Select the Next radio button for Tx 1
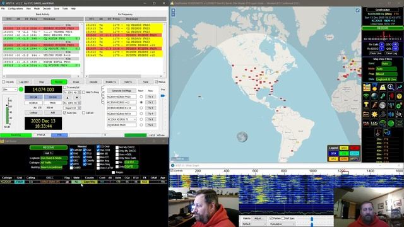The image size is (404, 227). coord(141,96)
